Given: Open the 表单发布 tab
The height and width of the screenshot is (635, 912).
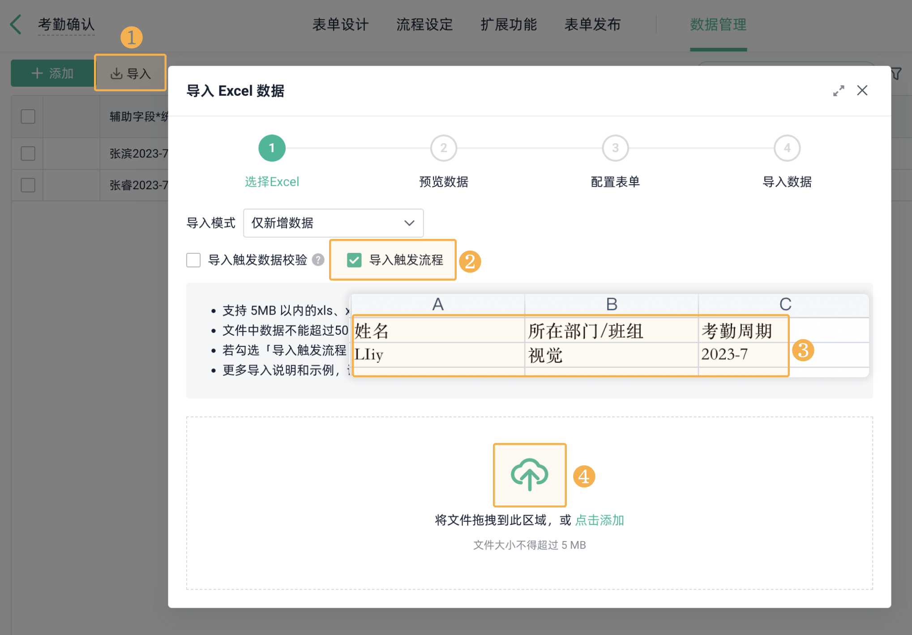Looking at the screenshot, I should point(593,25).
